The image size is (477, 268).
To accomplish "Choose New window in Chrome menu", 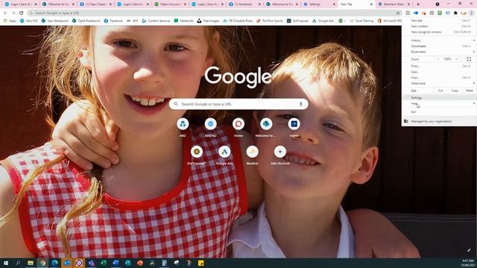I will coord(439,26).
